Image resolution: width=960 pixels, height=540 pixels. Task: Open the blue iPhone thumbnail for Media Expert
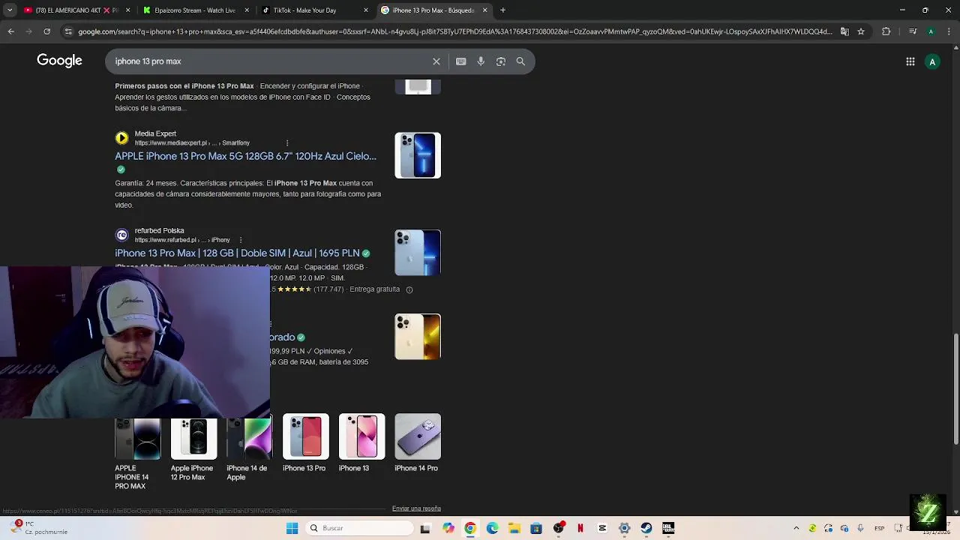[418, 155]
